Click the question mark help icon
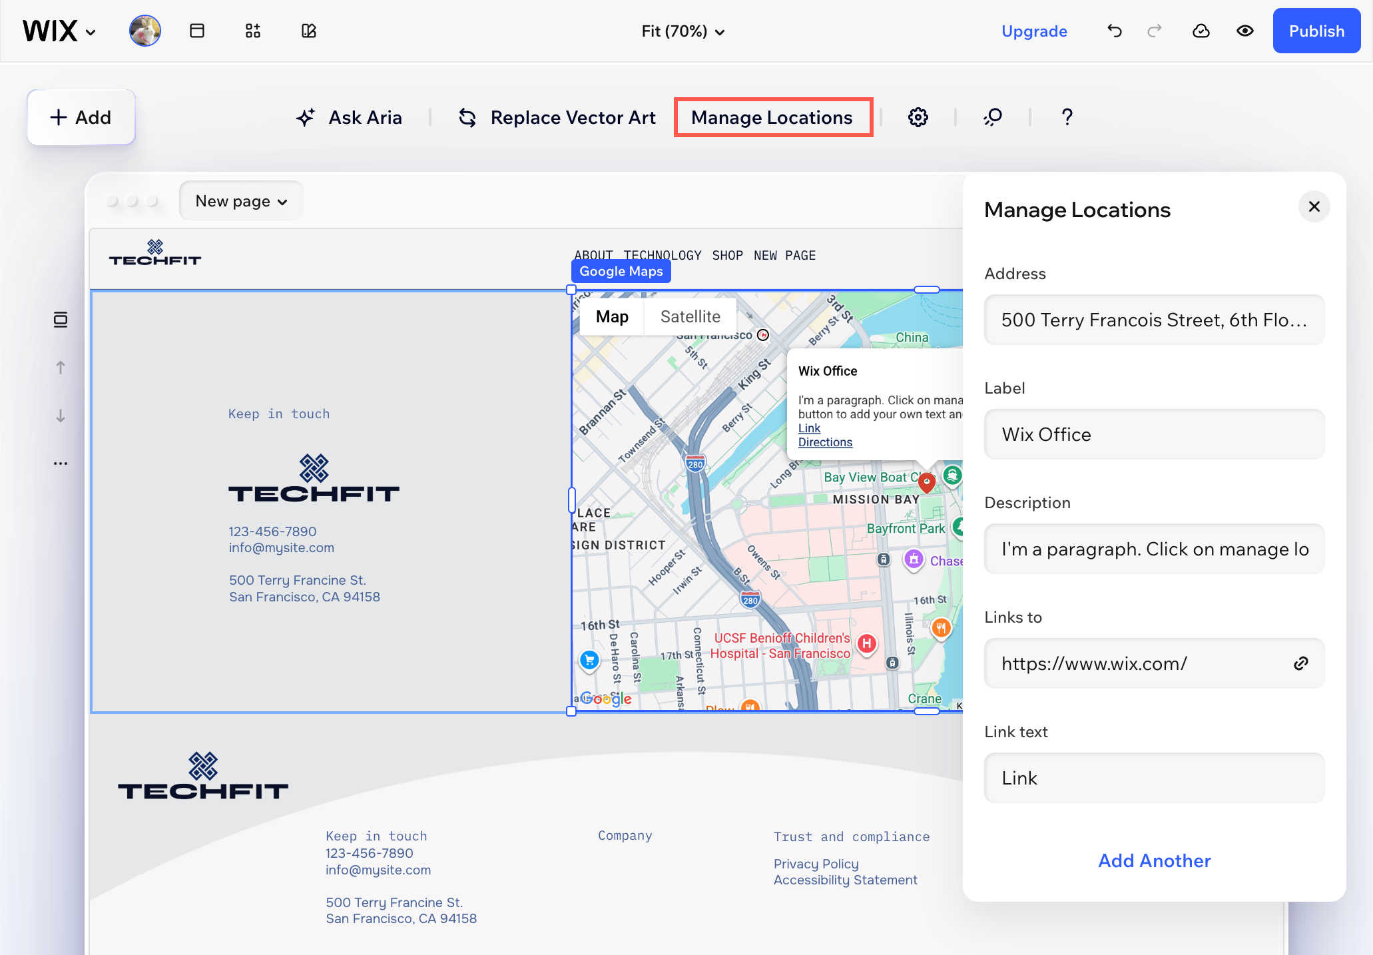1373x955 pixels. point(1067,117)
